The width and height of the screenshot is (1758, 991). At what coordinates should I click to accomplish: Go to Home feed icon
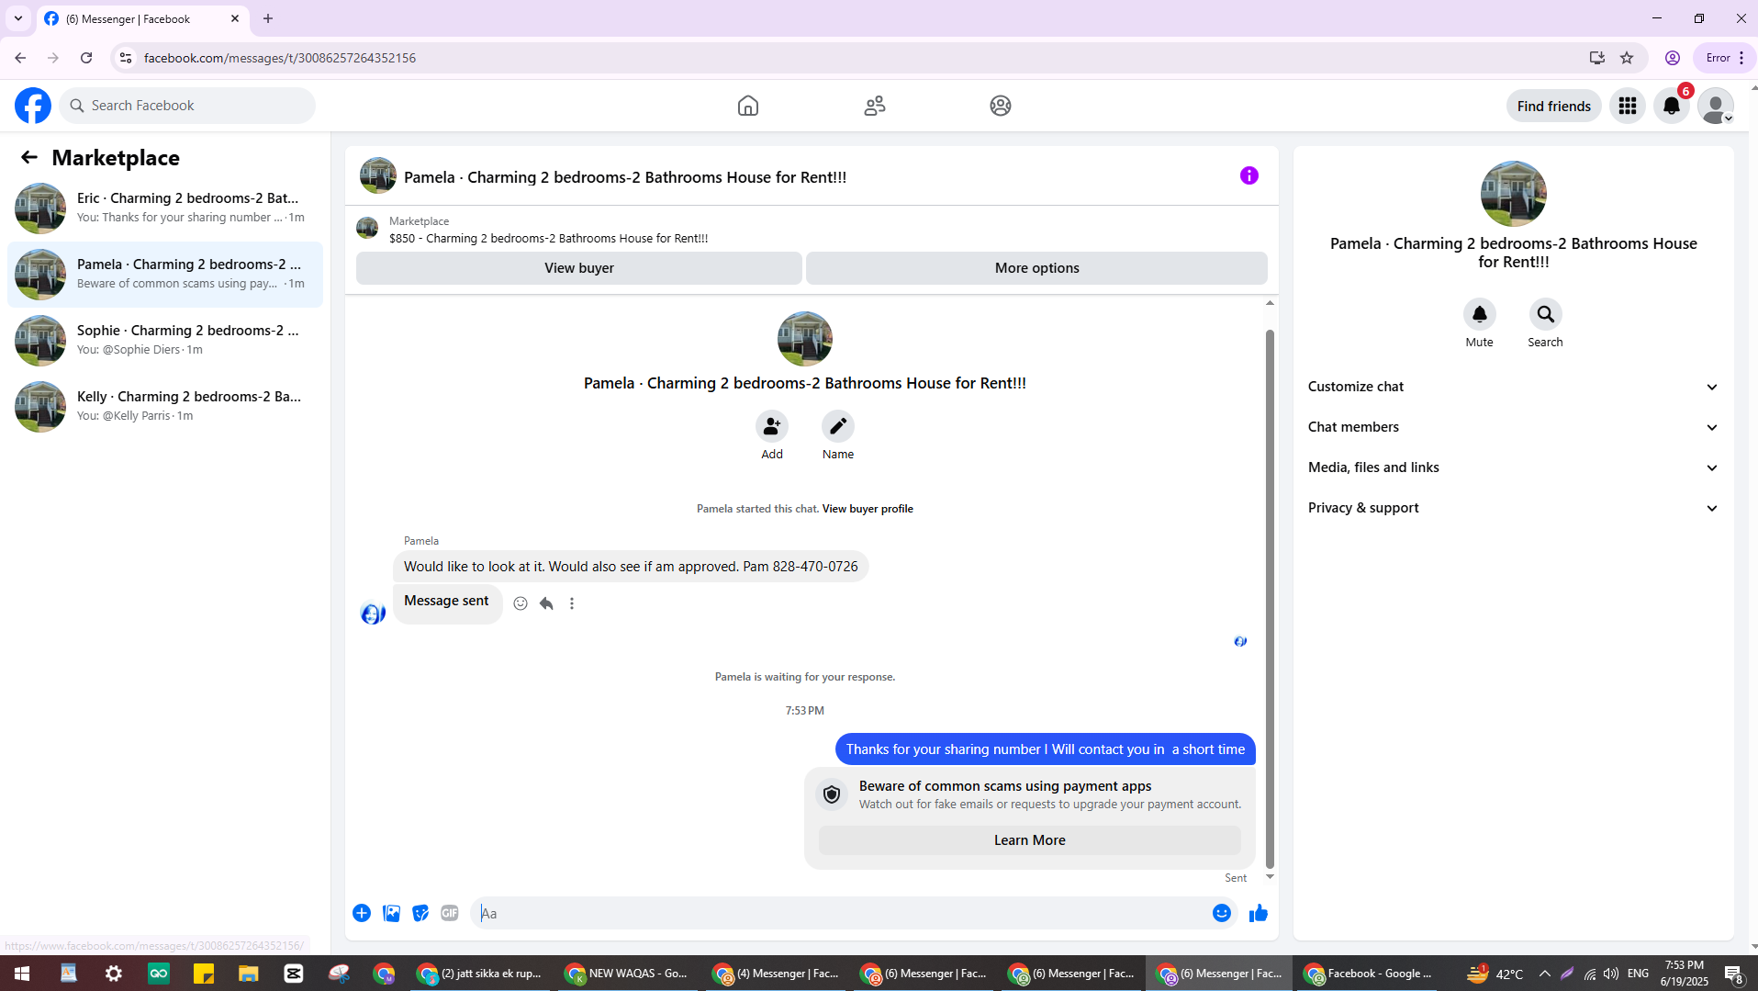tap(748, 106)
